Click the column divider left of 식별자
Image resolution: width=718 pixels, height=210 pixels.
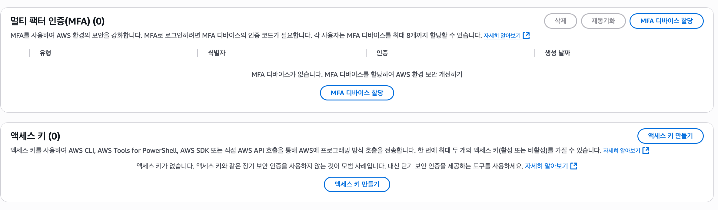click(x=198, y=53)
